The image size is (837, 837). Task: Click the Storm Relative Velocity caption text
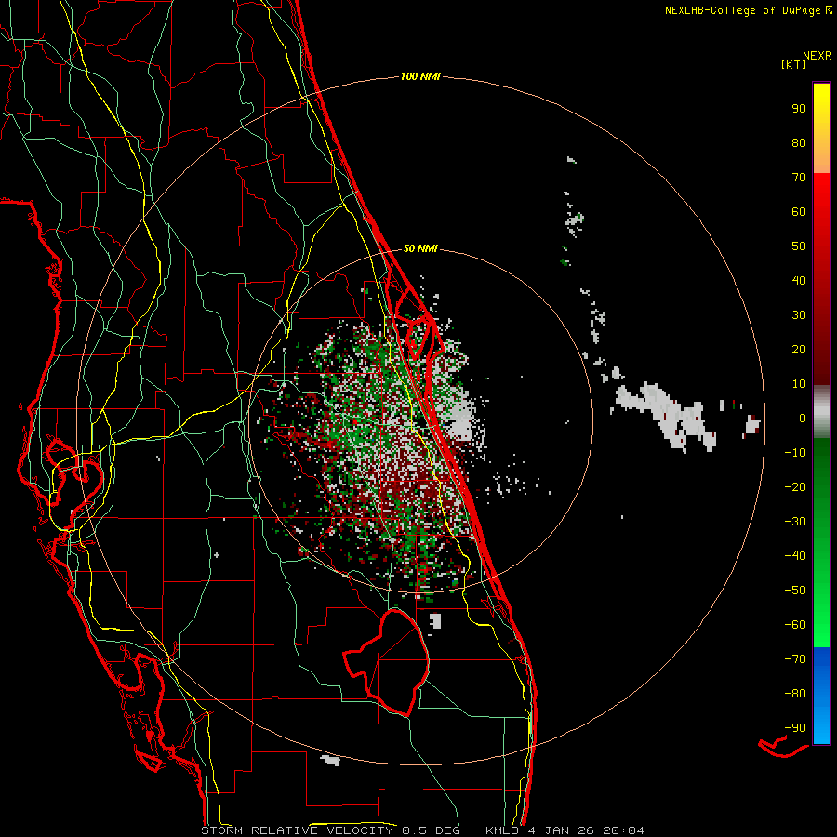(298, 830)
